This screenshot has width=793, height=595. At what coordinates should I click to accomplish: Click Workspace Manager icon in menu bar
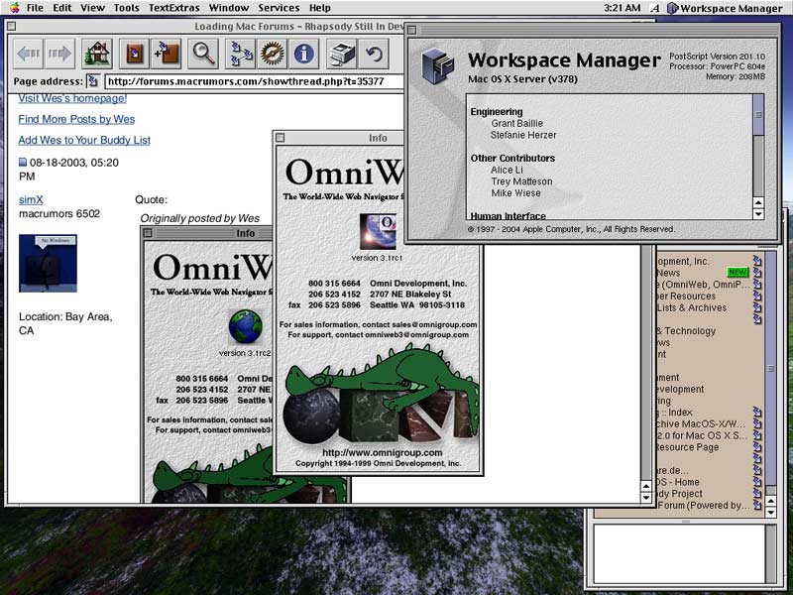click(672, 8)
